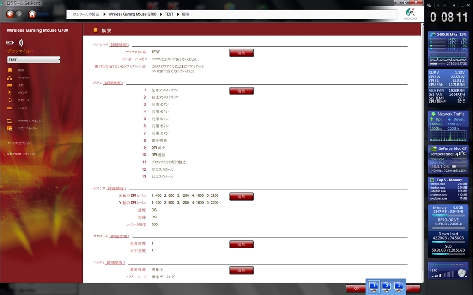Screen dimensions: 473x295
Task: Open プロファイル マネージャ profile manager
Action: click(x=30, y=121)
